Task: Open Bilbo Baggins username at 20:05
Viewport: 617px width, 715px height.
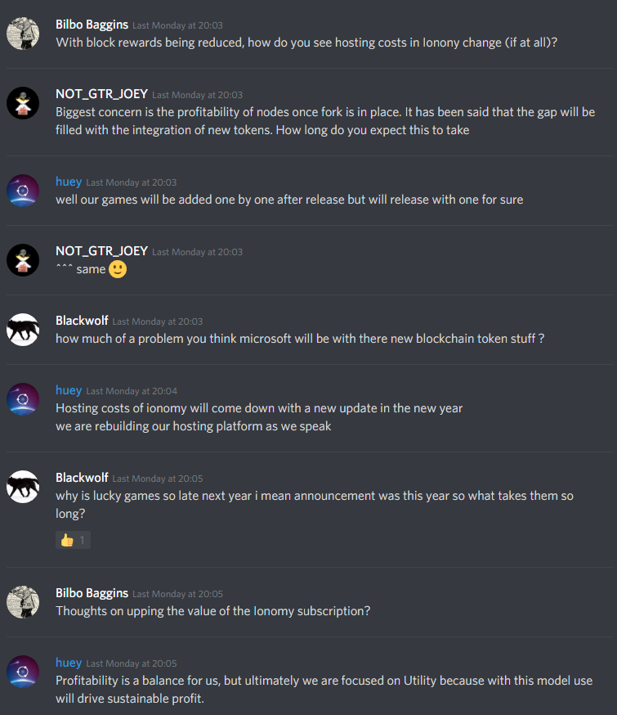Action: click(x=92, y=593)
